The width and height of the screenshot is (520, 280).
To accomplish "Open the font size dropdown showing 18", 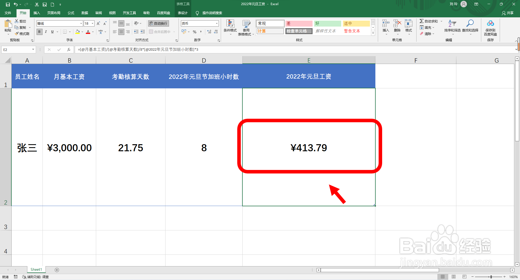I will click(x=92, y=24).
